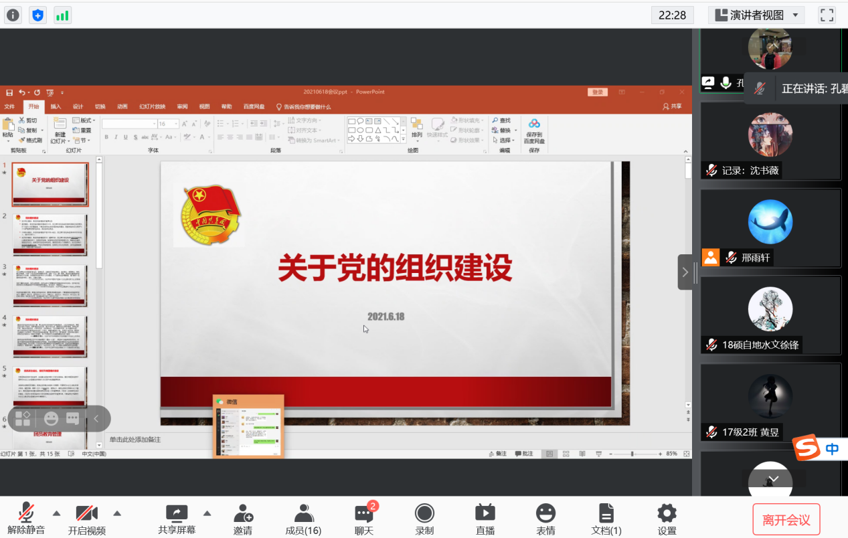Click the Share Screen button

point(177,519)
